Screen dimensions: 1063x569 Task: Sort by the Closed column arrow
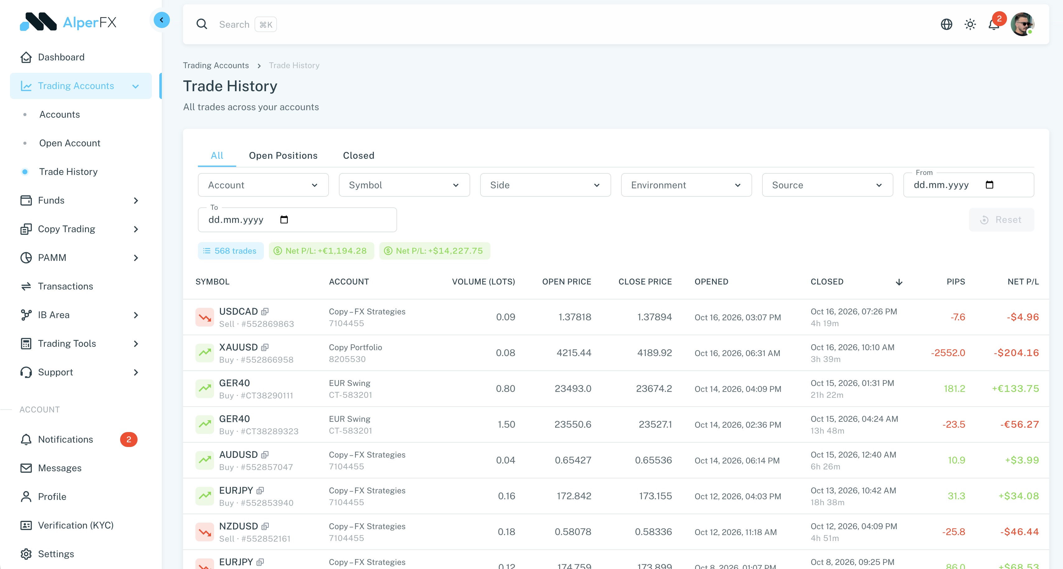[899, 282]
